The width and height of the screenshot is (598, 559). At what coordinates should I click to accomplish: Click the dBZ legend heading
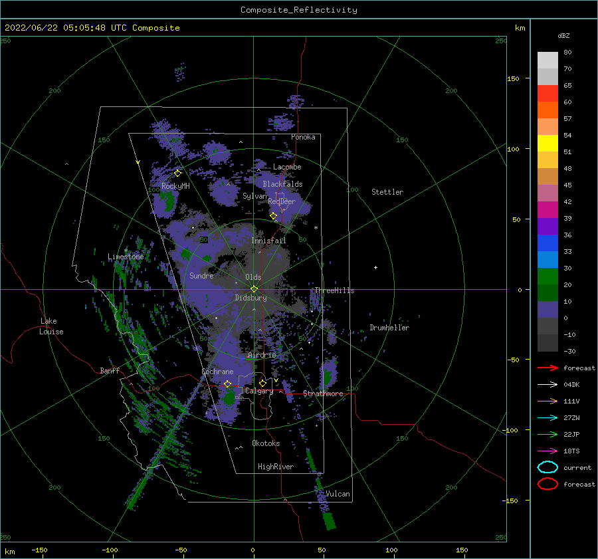563,35
